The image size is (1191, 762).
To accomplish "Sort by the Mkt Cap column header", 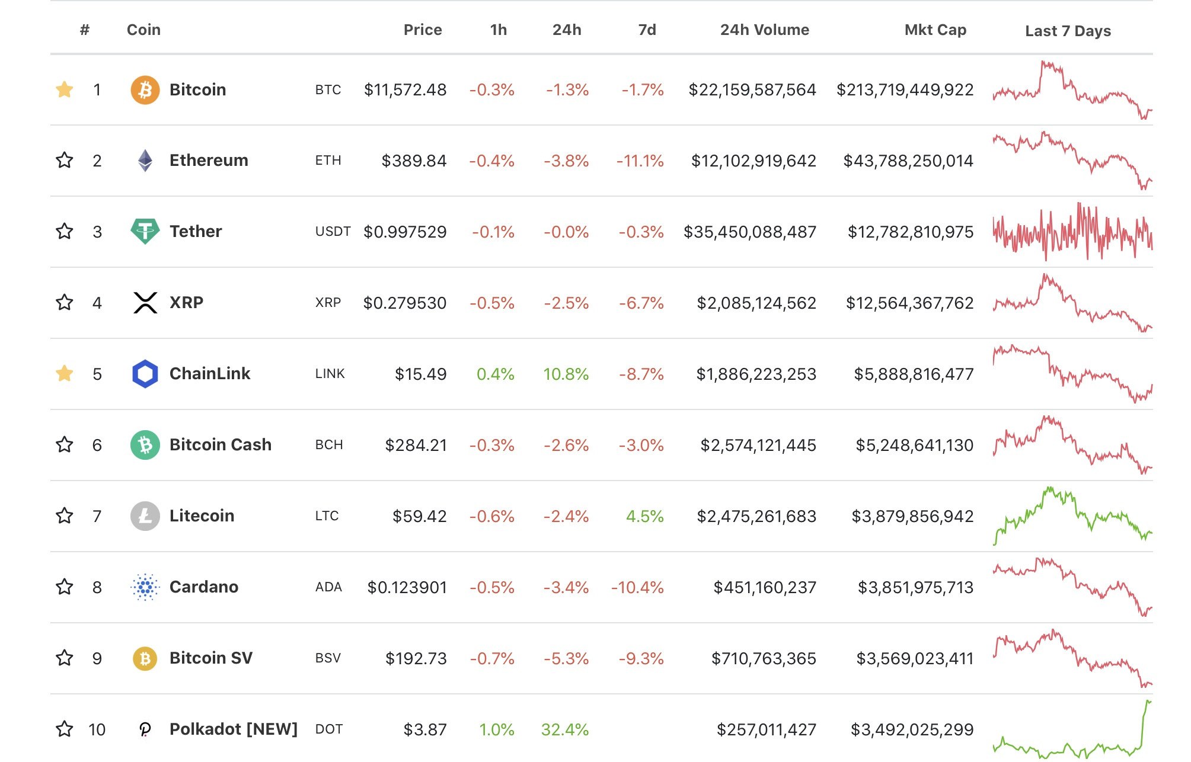I will tap(935, 30).
